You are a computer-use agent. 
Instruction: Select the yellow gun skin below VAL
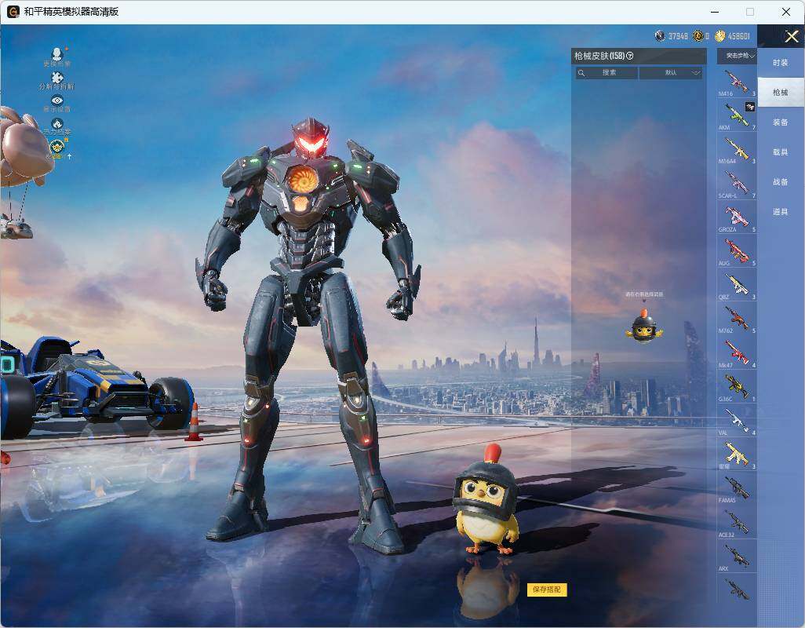pyautogui.click(x=737, y=455)
